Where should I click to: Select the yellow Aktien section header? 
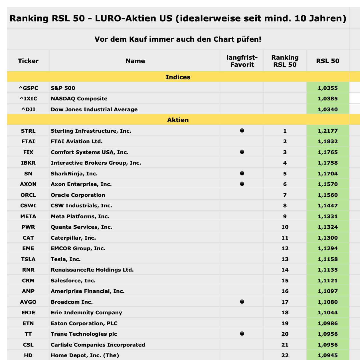[178, 120]
